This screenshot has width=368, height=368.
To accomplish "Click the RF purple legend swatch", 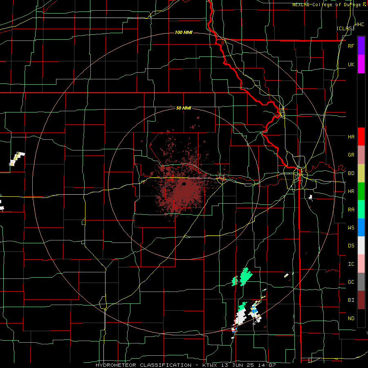I will (x=361, y=46).
